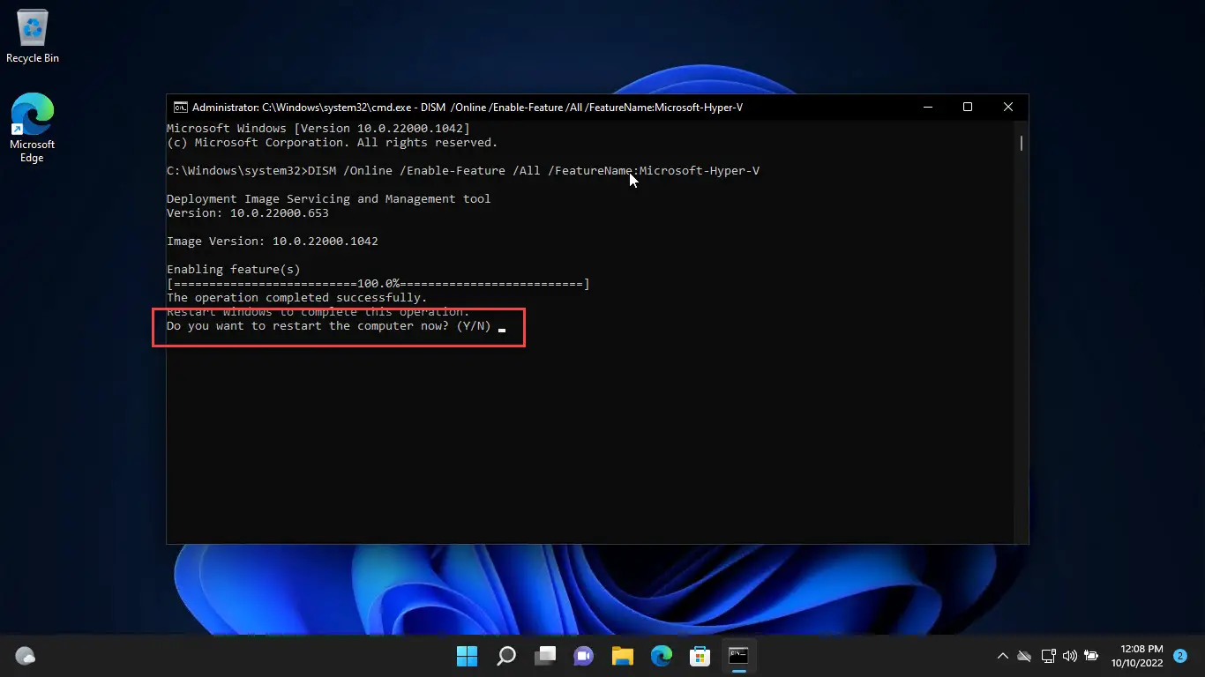The height and width of the screenshot is (677, 1205).
Task: Open clock and date 12:08 PM
Action: pos(1137,656)
